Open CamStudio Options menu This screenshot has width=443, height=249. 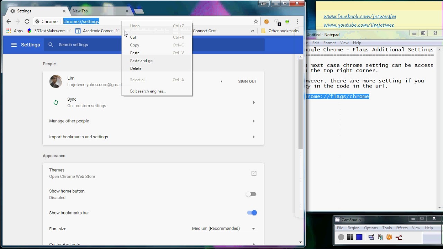coord(371,228)
